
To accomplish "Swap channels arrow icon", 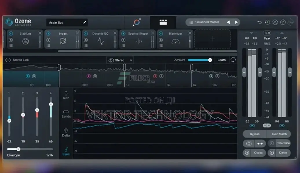I will pos(260,144).
